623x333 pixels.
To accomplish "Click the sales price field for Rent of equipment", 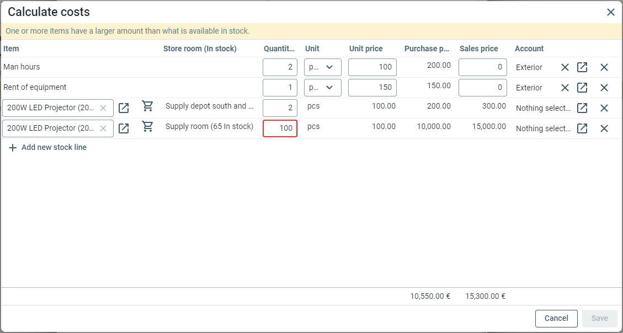I will [482, 88].
